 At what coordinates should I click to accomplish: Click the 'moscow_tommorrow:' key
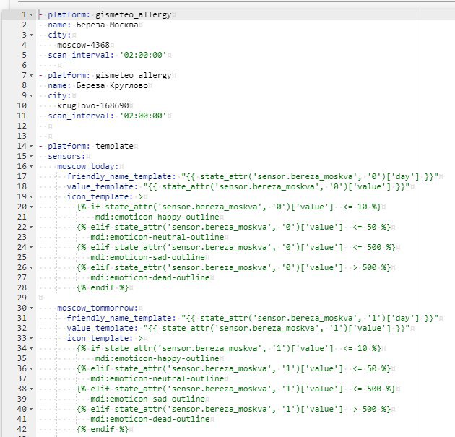click(97, 308)
